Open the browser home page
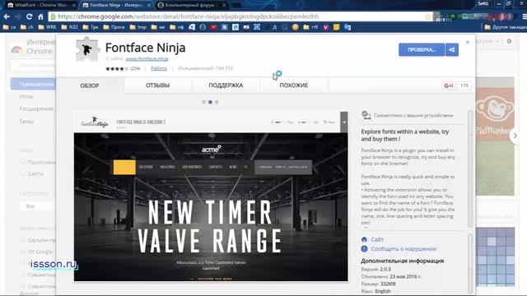Screen dimensions: 527x296 click(x=40, y=16)
